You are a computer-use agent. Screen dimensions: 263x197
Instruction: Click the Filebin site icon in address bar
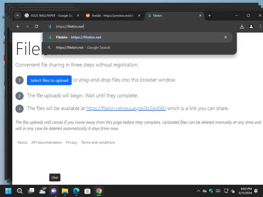point(49,26)
